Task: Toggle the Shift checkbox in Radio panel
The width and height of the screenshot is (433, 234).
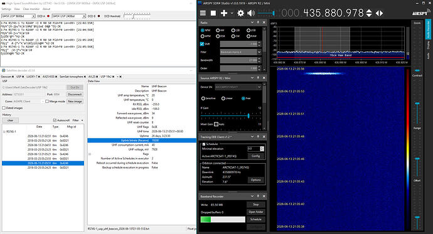Action: click(202, 44)
